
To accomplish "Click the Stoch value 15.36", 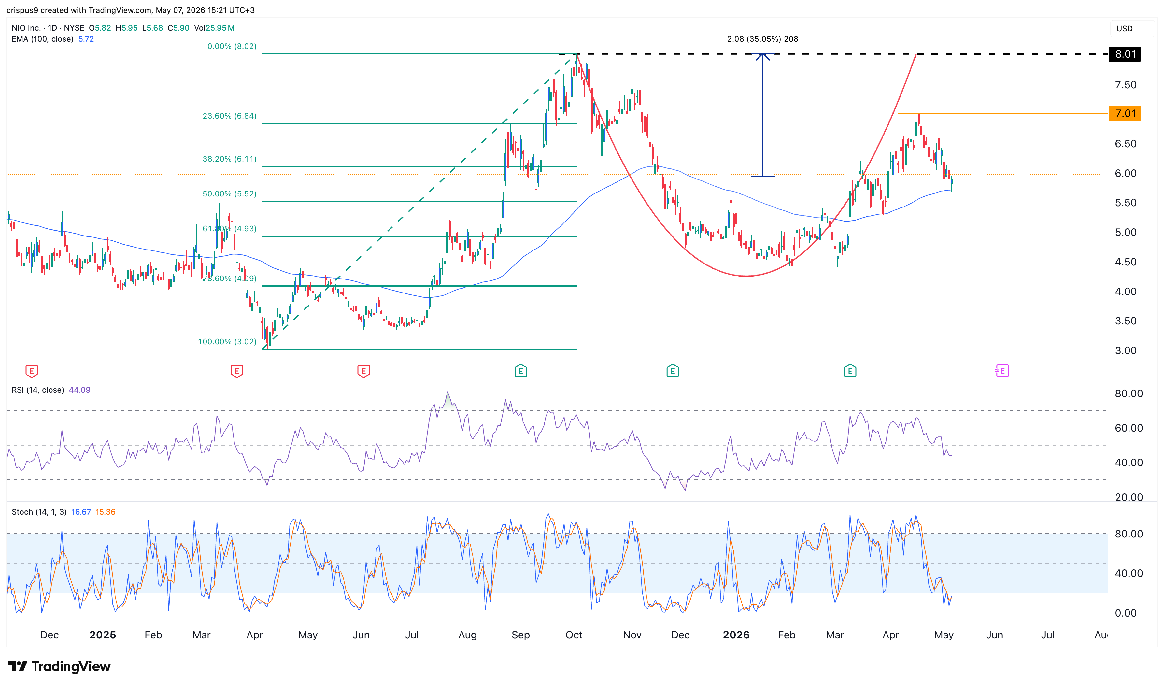I will (x=105, y=512).
